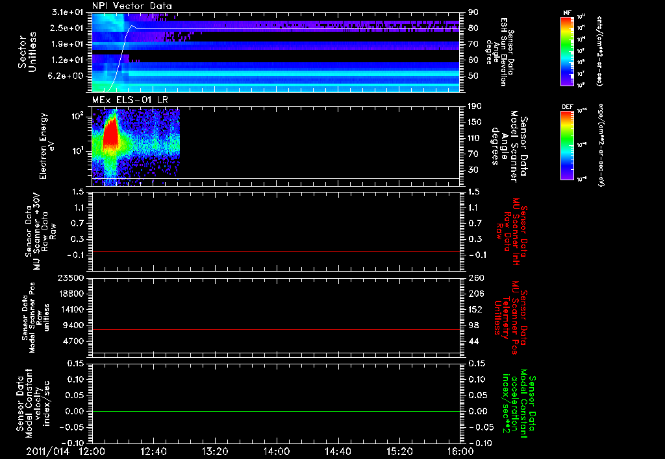The height and width of the screenshot is (459, 665).
Task: Click the green "Model Constant acceleration" axis title
Action: (520, 404)
